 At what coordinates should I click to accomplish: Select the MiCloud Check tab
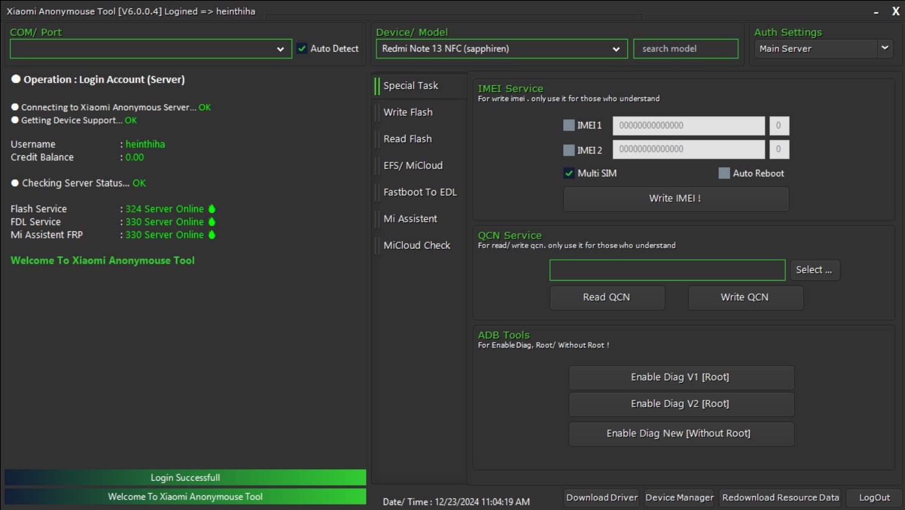[420, 245]
